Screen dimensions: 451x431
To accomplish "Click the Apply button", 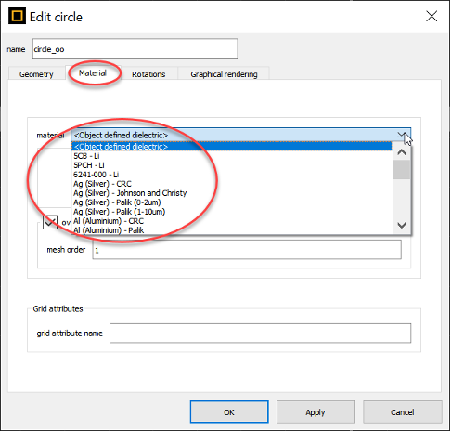I will pyautogui.click(x=316, y=412).
